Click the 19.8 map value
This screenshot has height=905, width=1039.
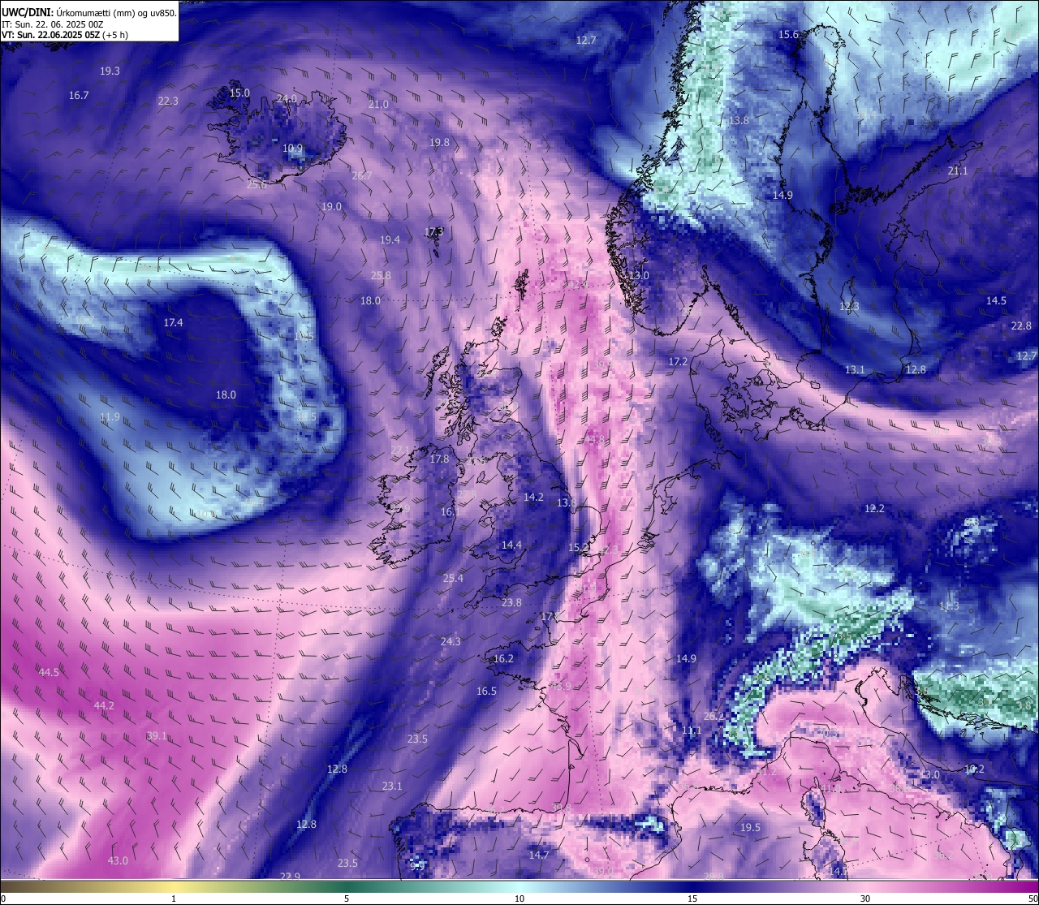pyautogui.click(x=439, y=143)
